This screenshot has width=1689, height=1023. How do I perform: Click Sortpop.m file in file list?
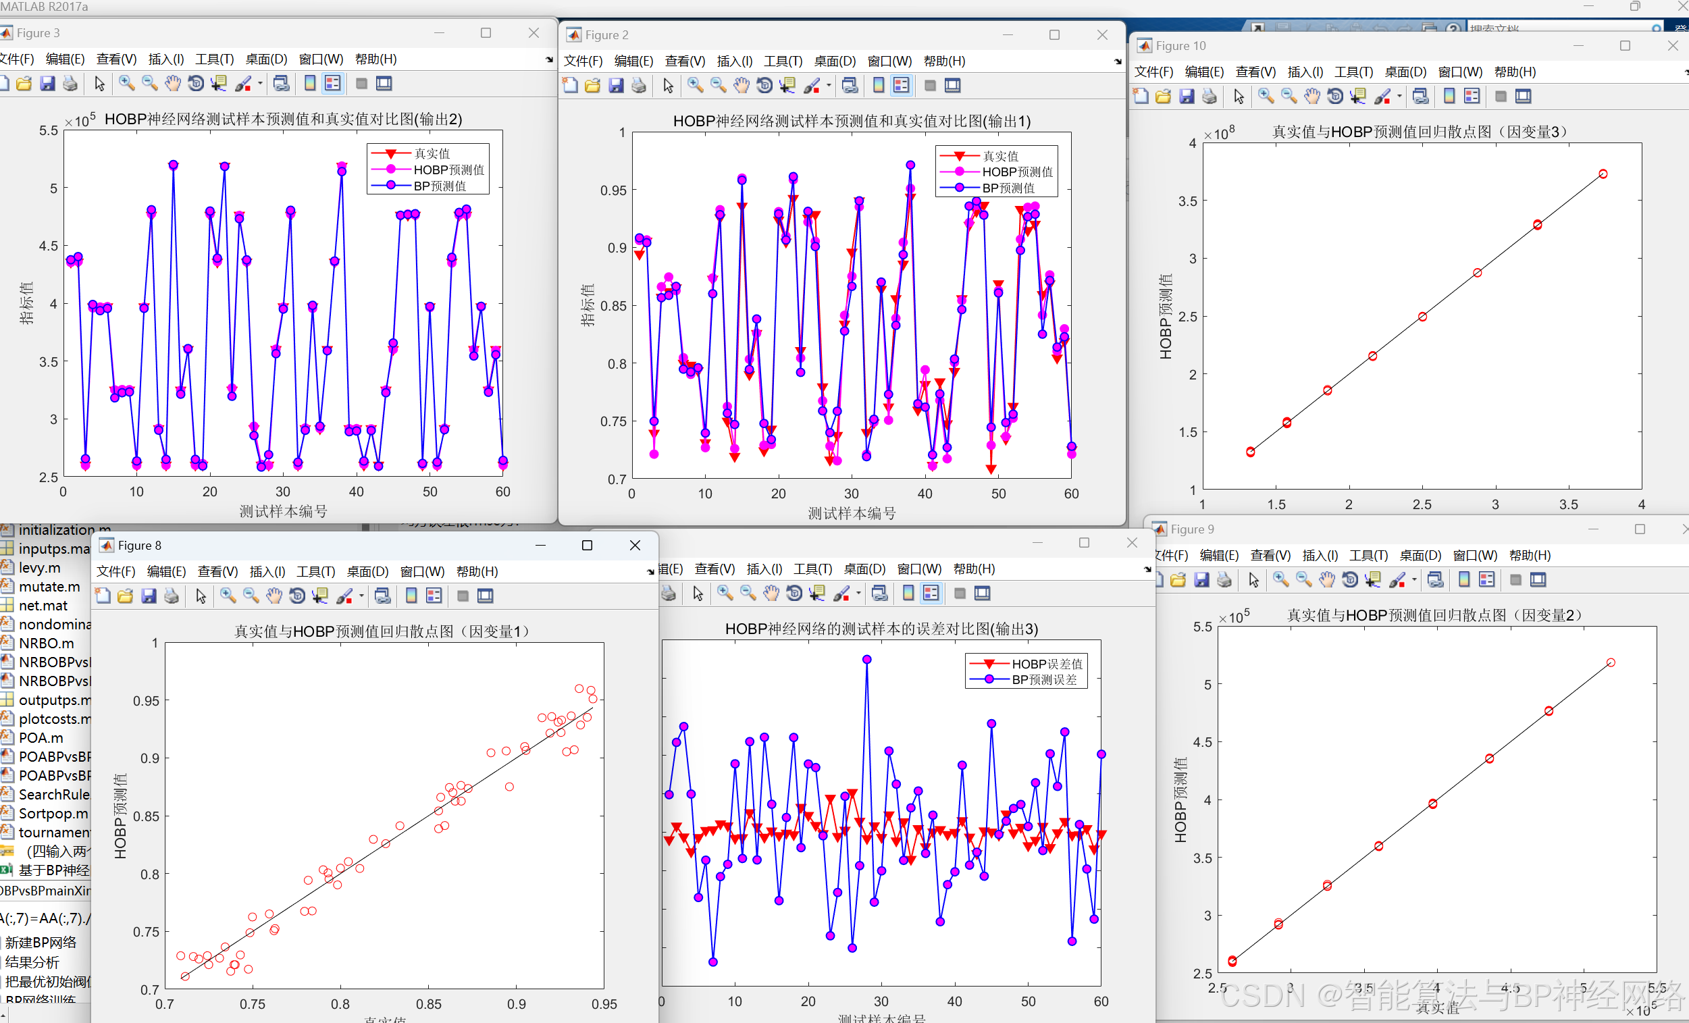53,814
